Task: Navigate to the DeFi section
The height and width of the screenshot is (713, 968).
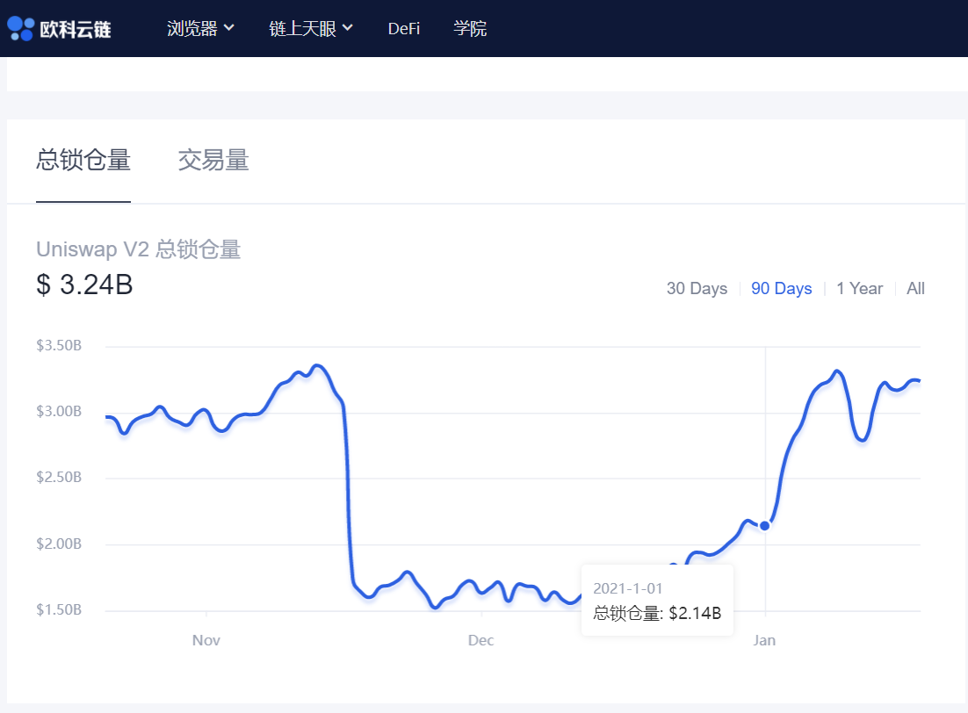Action: tap(404, 28)
